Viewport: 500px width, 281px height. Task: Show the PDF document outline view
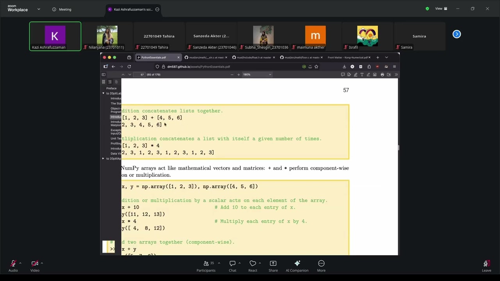click(110, 82)
